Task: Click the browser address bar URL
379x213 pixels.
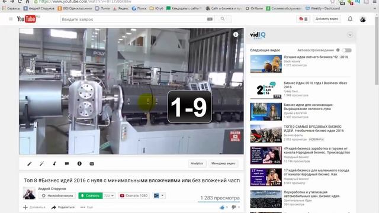Action: pyautogui.click(x=85, y=1)
